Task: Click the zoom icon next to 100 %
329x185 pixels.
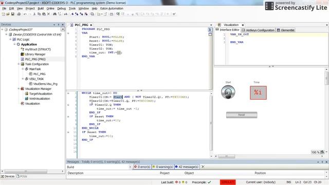Action: (x=322, y=152)
